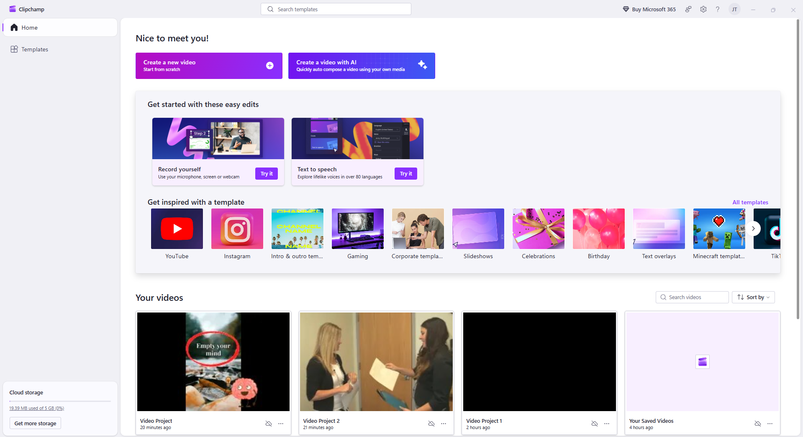Click the vertical scrollbar on the right
This screenshot has width=803, height=437.
(798, 169)
